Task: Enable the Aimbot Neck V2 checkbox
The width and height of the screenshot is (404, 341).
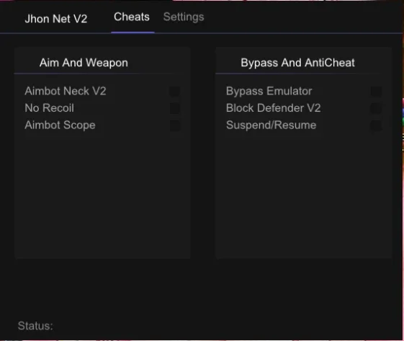Action: (175, 91)
